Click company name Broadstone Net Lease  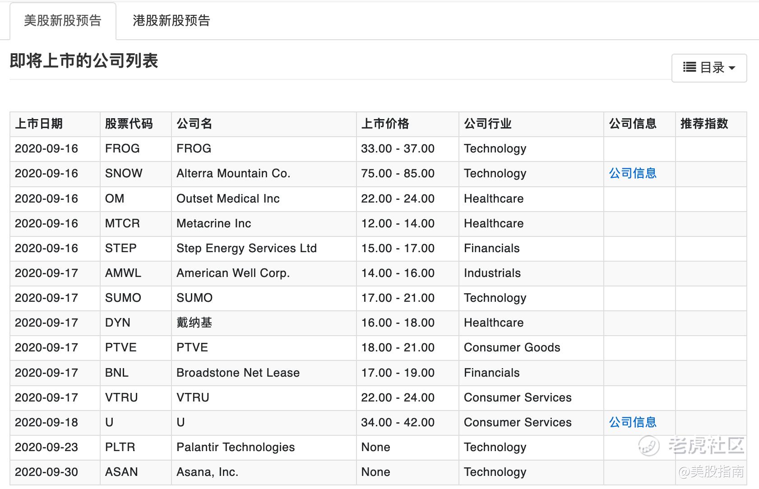coord(238,373)
